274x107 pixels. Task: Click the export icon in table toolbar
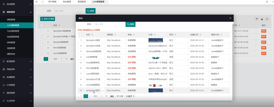point(262,19)
